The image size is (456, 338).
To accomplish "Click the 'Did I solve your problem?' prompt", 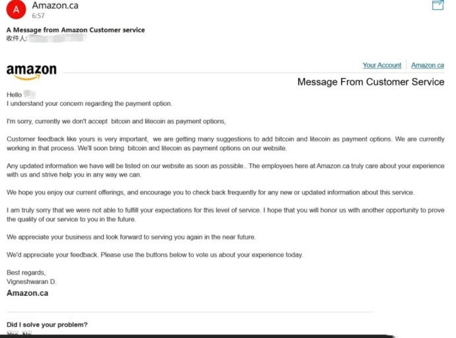I will [47, 325].
